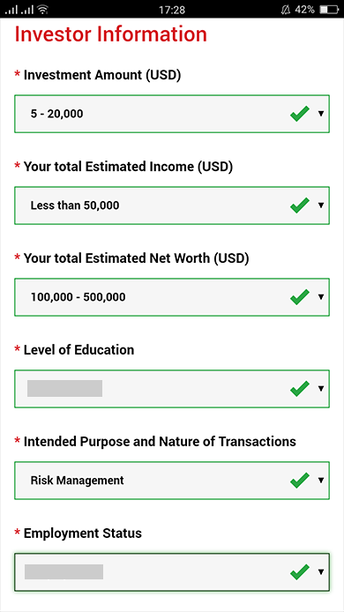The height and width of the screenshot is (612, 344).
Task: Expand the Employment Status dropdown arrow
Action: (321, 571)
